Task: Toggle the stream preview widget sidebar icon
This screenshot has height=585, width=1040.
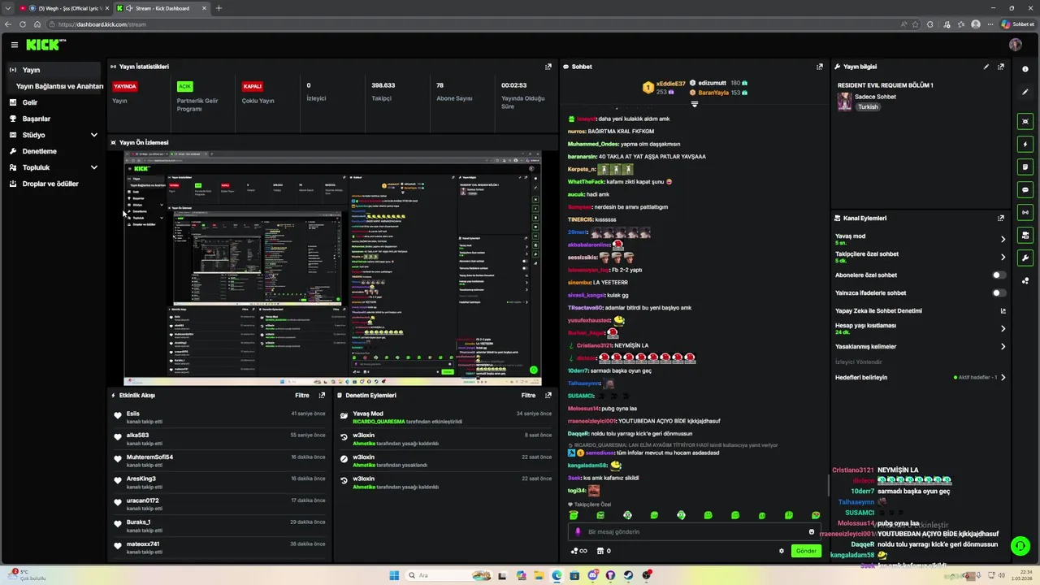Action: coord(1025,121)
